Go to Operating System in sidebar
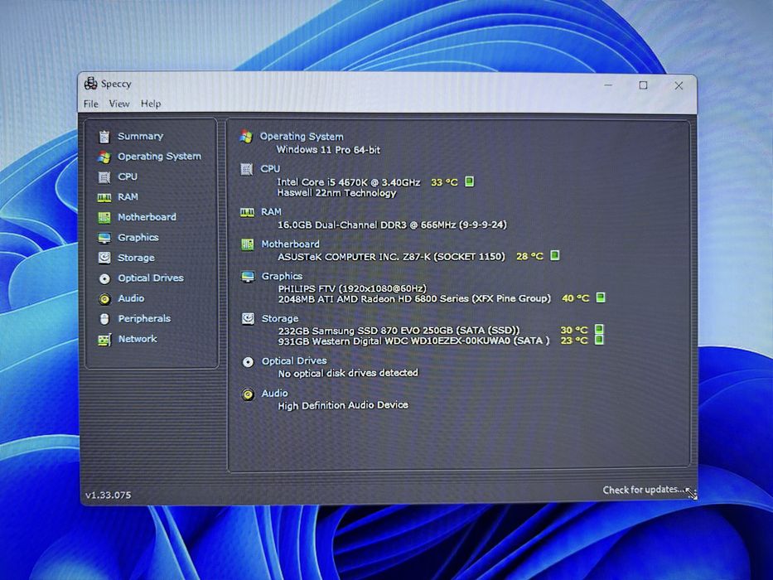The height and width of the screenshot is (580, 773). (159, 157)
